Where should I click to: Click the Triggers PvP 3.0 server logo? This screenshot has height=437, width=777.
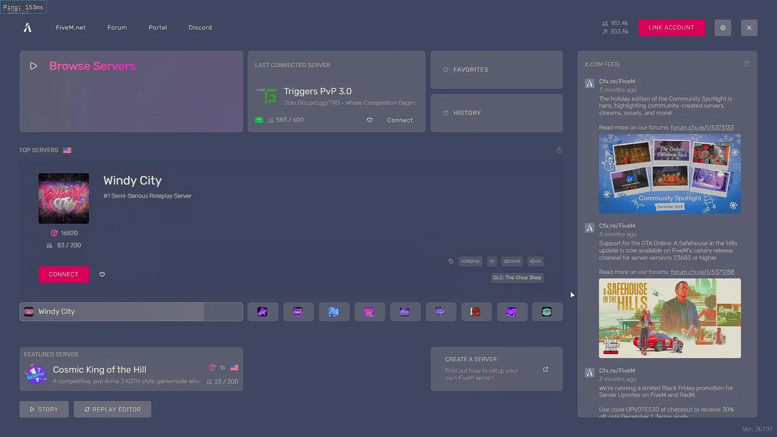(266, 96)
